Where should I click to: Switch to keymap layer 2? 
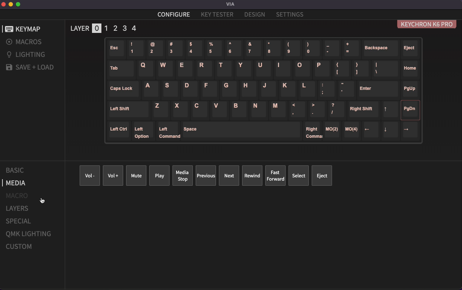coord(115,28)
